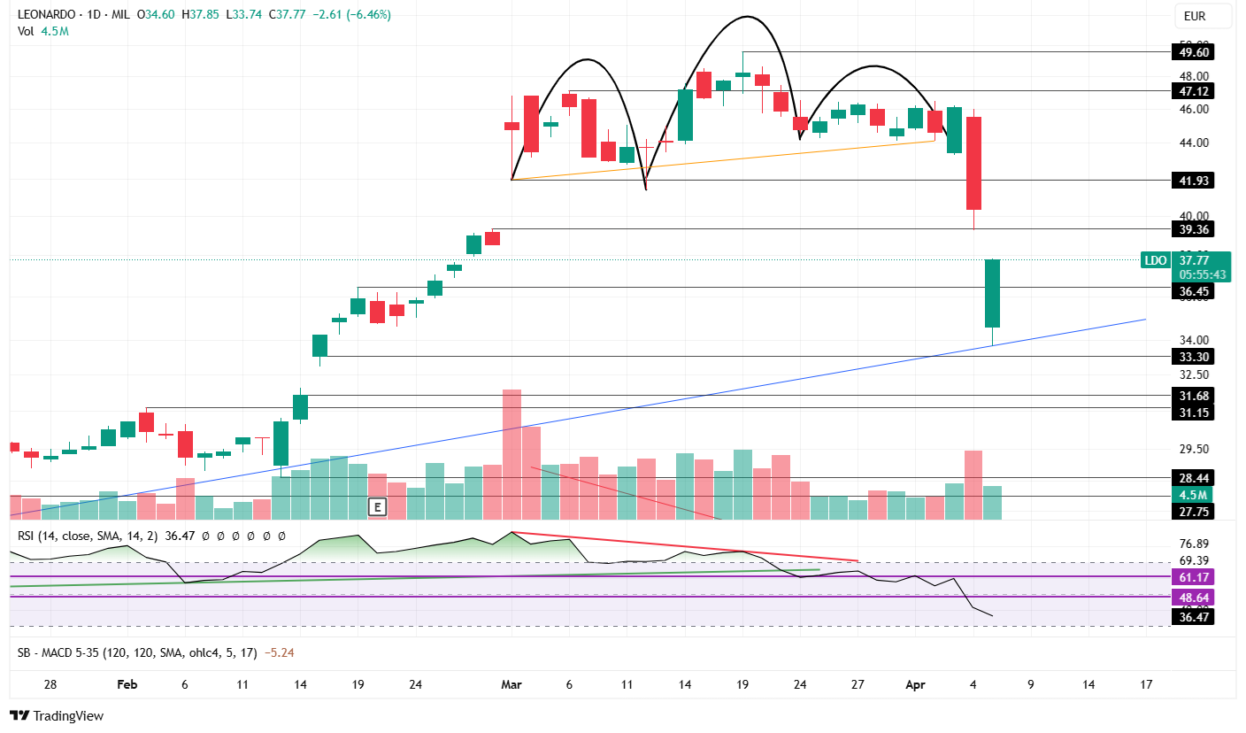The height and width of the screenshot is (733, 1246).
Task: Select the RSI (14, close, SMA, 14, 2) legend
Action: [88, 536]
